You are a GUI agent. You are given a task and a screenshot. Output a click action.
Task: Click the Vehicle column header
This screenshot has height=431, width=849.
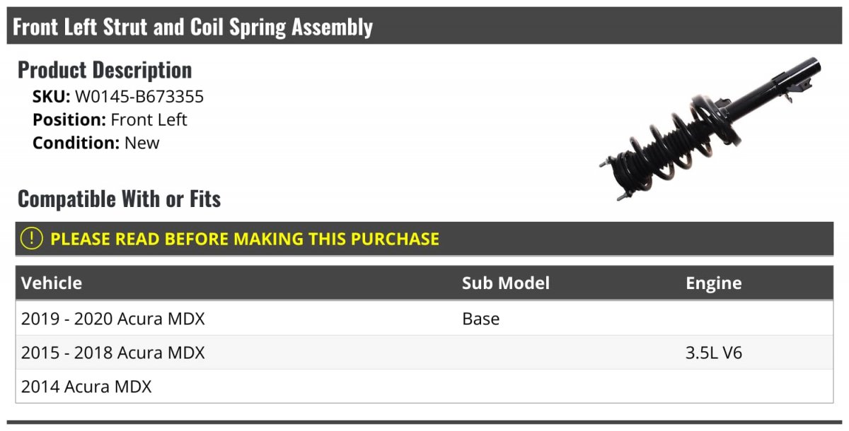(52, 283)
